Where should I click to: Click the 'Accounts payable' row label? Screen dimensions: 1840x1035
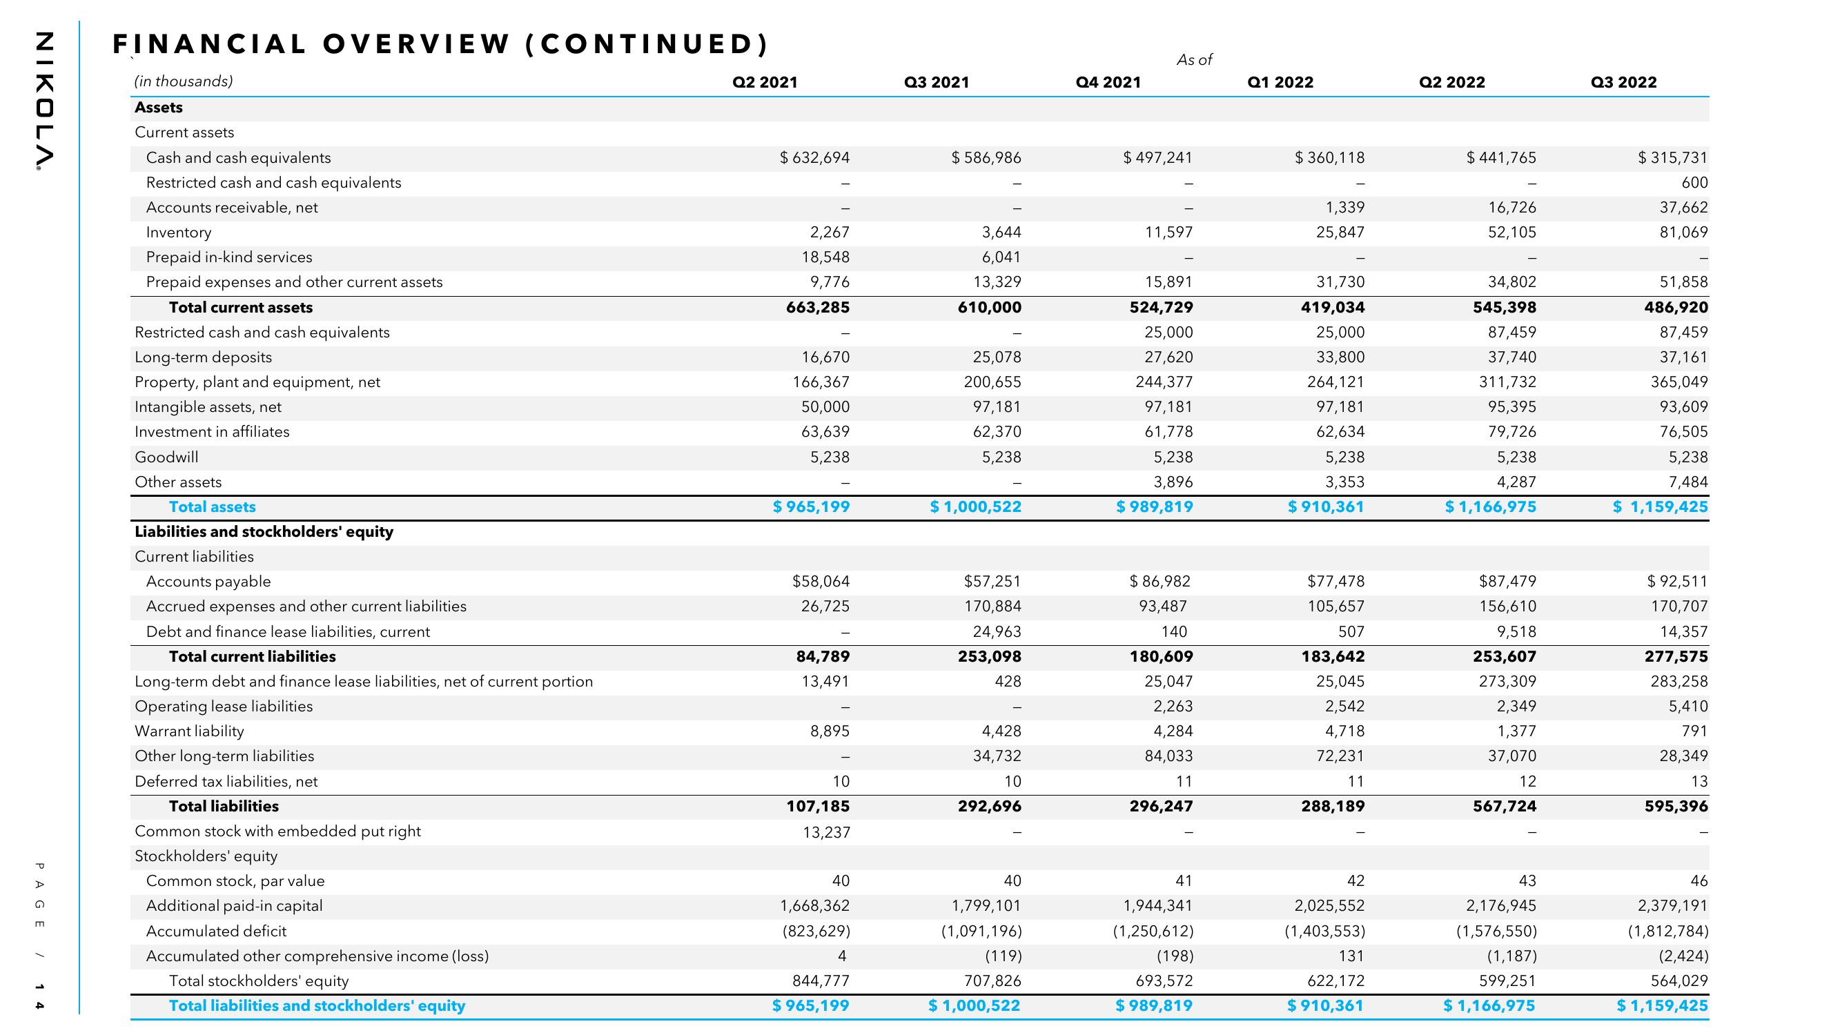[x=208, y=582]
